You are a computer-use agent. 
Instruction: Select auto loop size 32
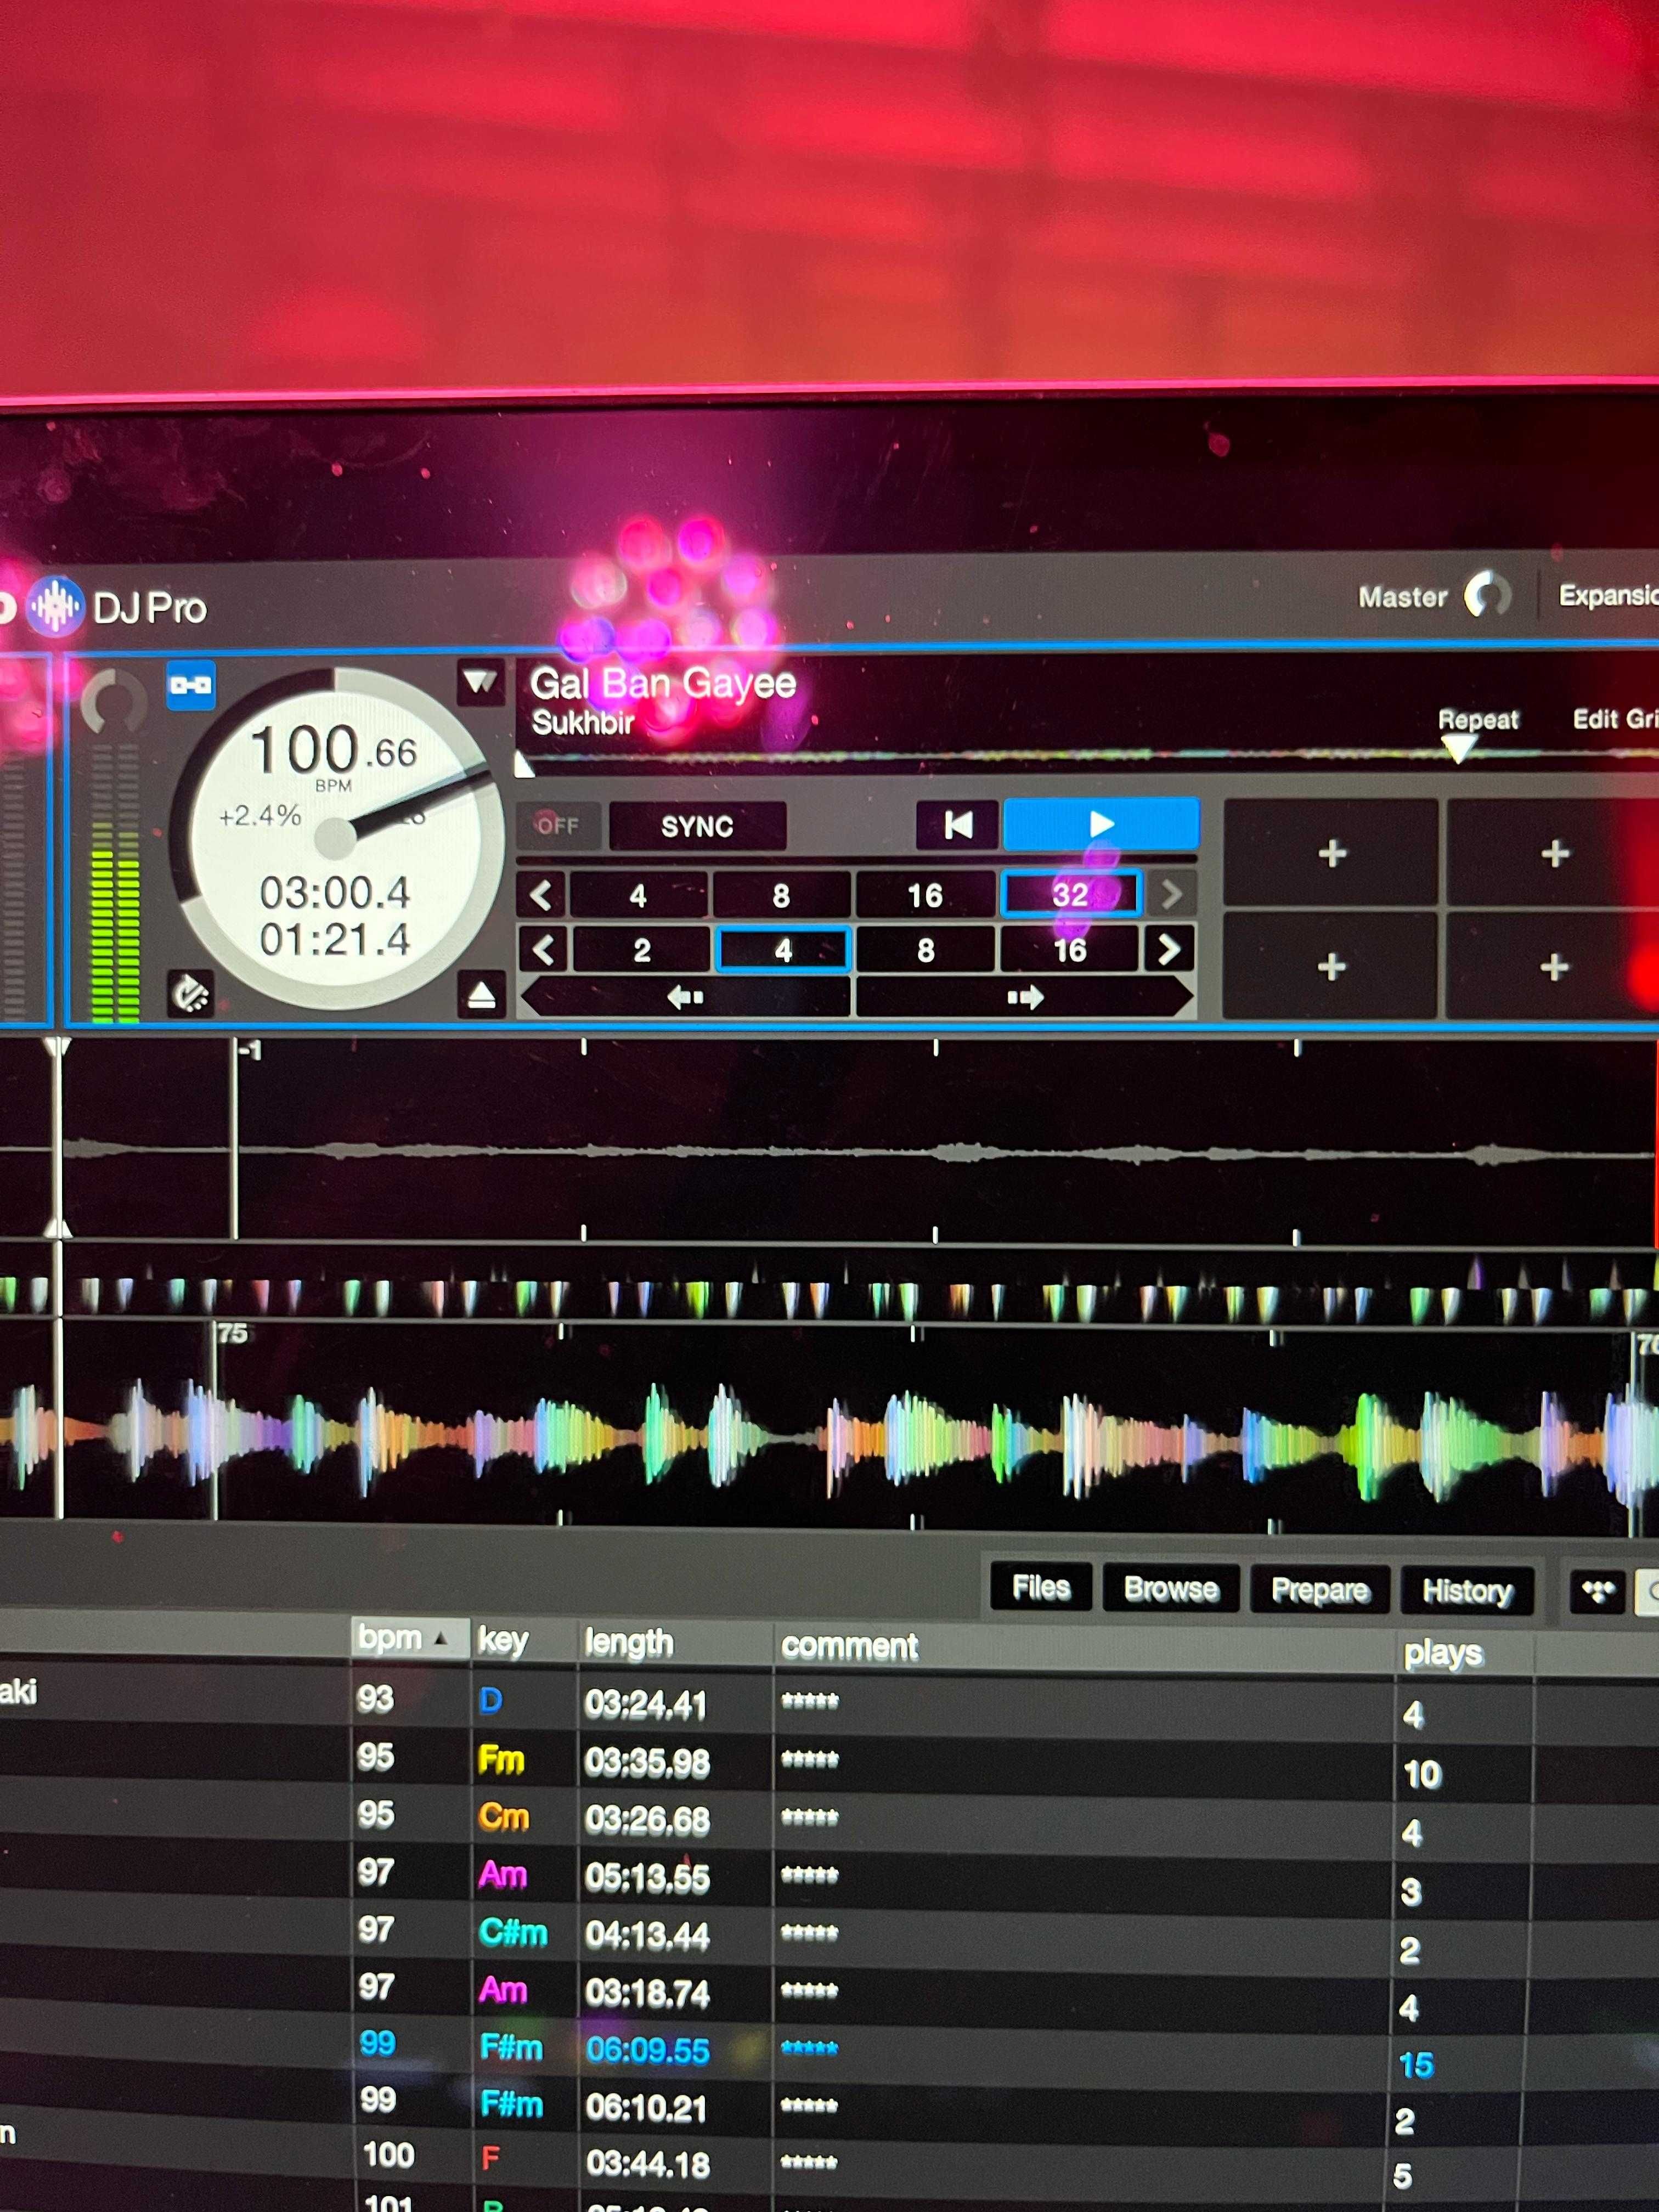[x=1070, y=893]
